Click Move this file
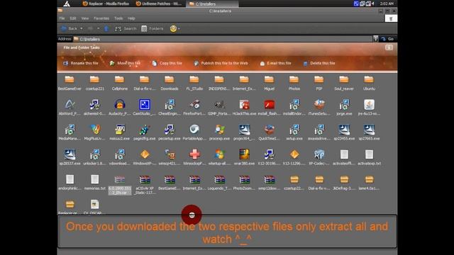The height and width of the screenshot is (255, 454). coord(125,63)
